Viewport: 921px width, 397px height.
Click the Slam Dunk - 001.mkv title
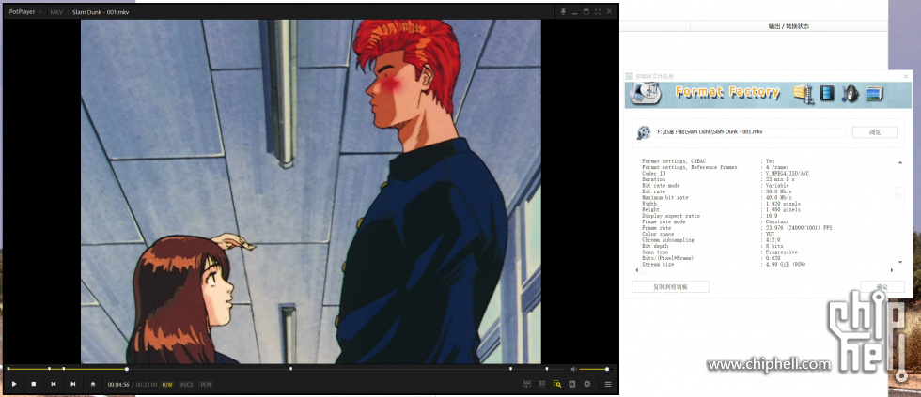pos(101,11)
